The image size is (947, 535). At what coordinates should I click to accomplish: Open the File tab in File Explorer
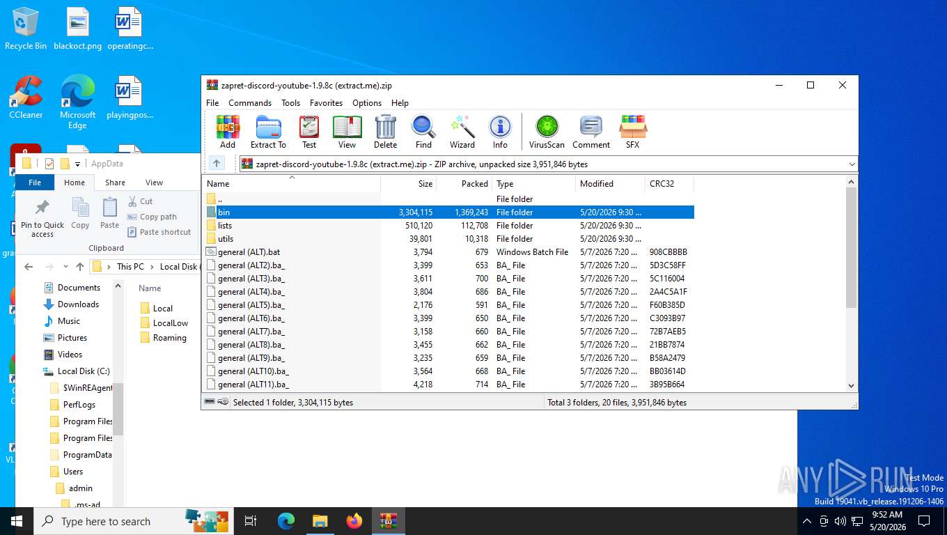[x=35, y=183]
